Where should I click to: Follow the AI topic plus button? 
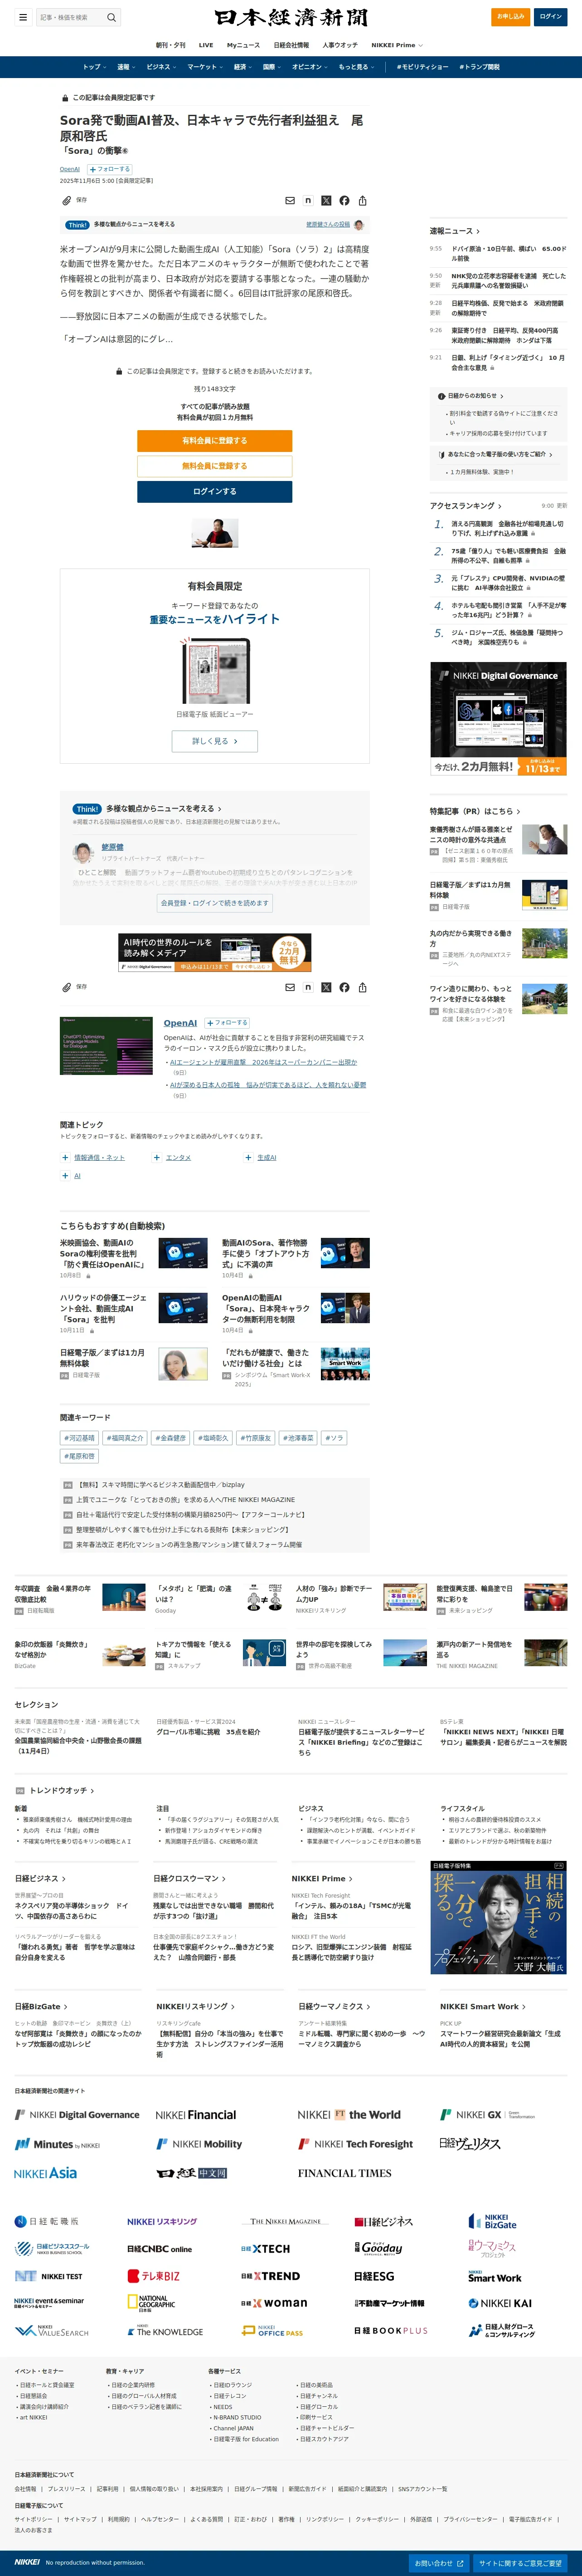(x=65, y=1176)
